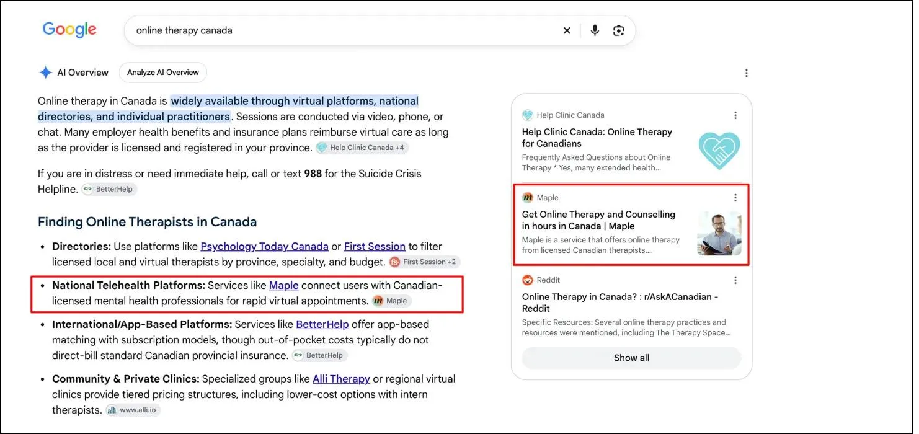The image size is (919, 434).
Task: Click Help Clinic heart-hands thumbnail
Action: pos(719,151)
